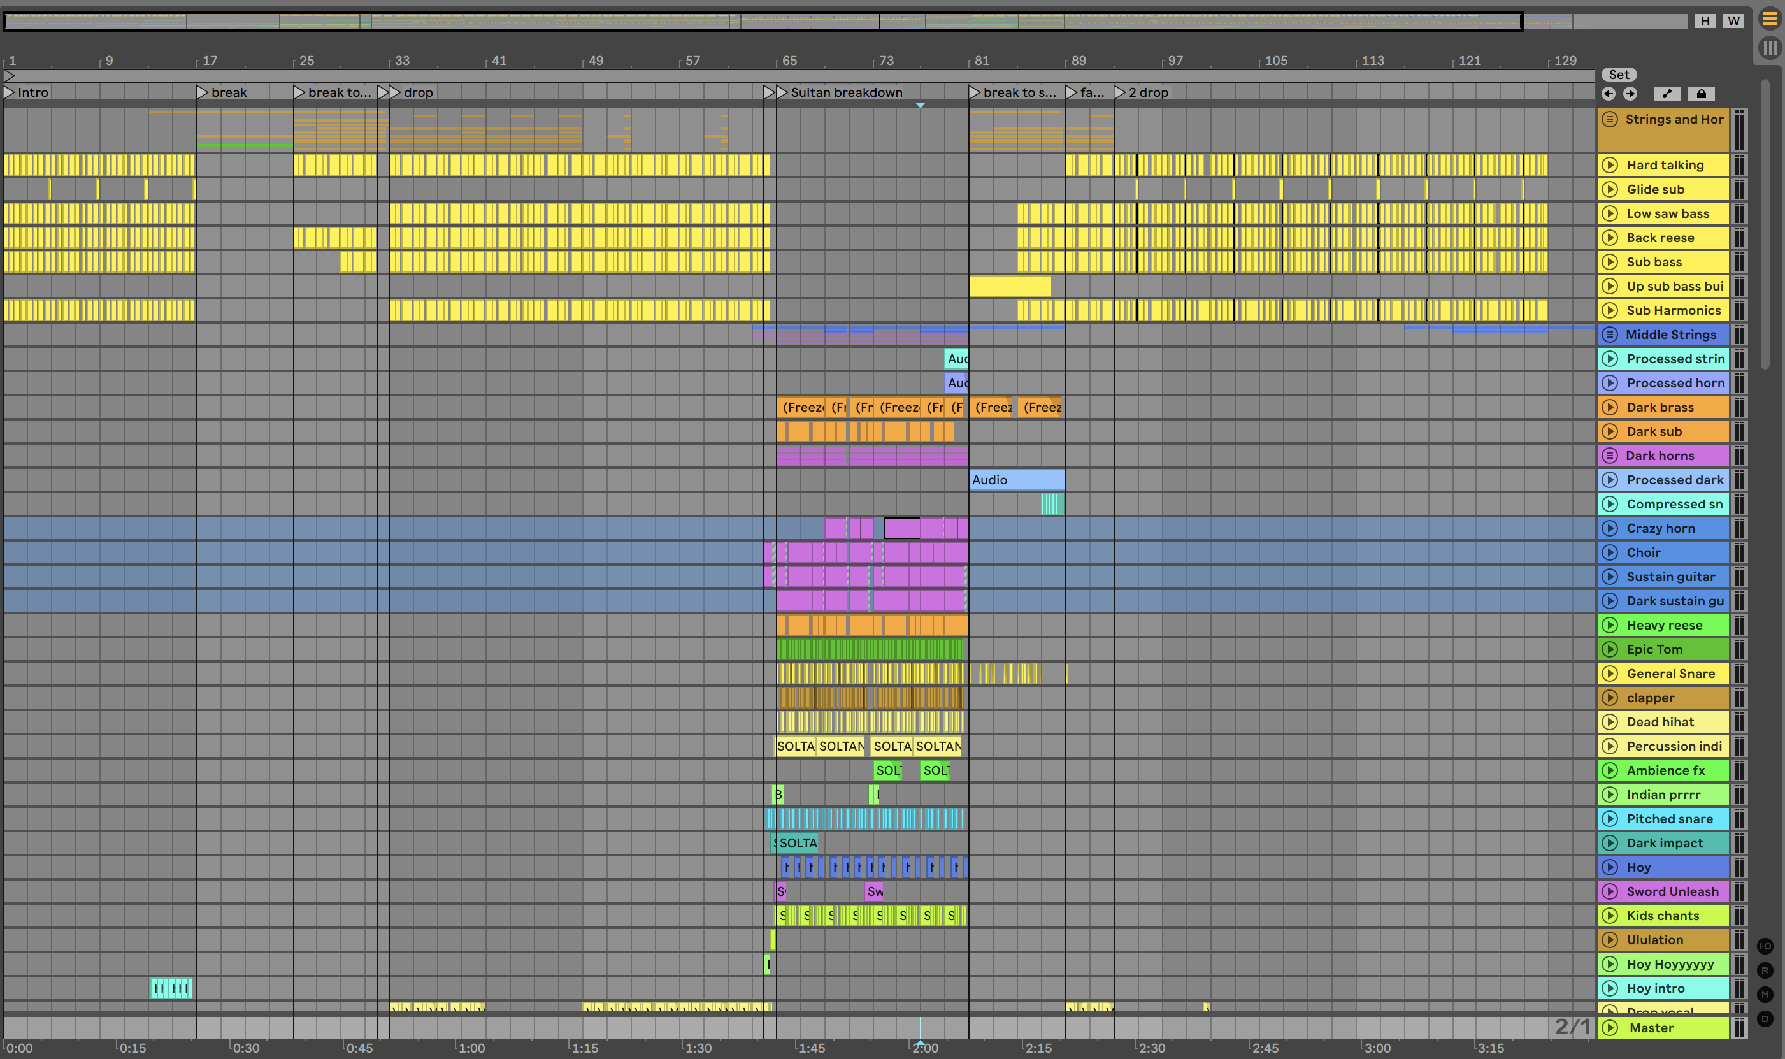
Task: Expand the Middle Strings group track
Action: [x=1610, y=335]
